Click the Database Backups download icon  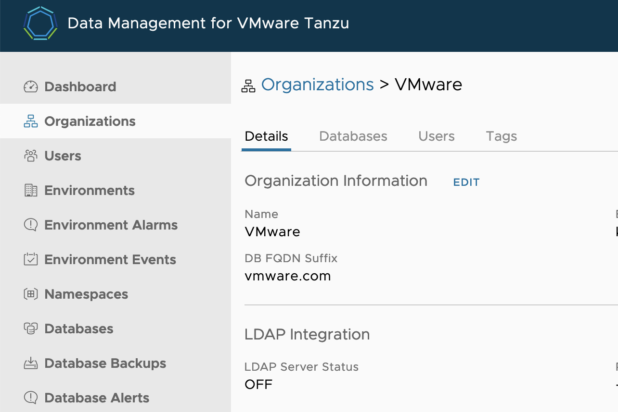click(31, 364)
